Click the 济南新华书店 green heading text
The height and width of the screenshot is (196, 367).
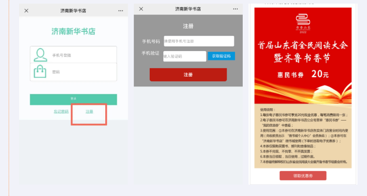coord(73,31)
